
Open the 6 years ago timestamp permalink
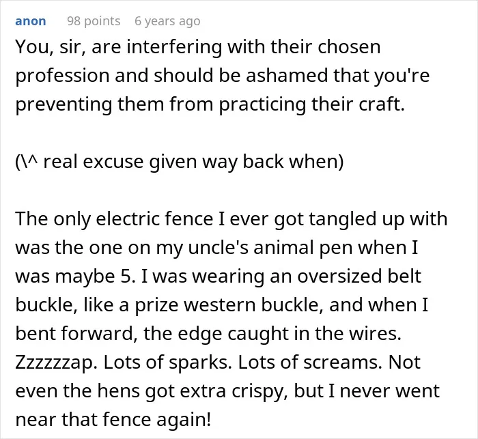(x=167, y=21)
